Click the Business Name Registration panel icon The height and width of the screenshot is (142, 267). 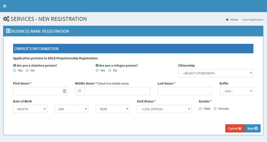pyautogui.click(x=8, y=31)
